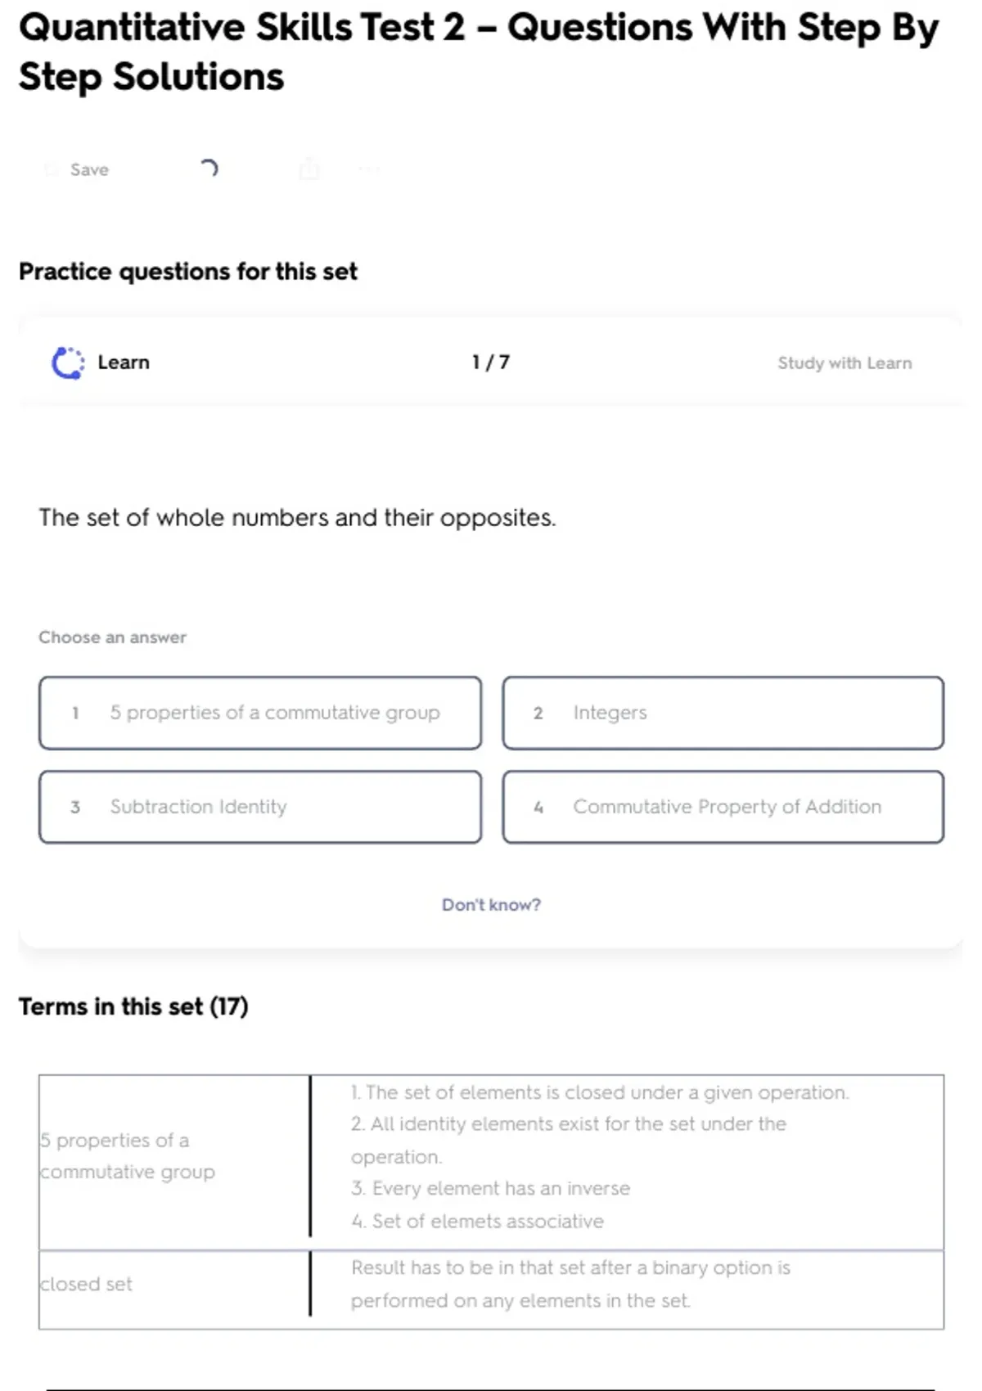Click the 'closed set' term cell
This screenshot has width=982, height=1391.
point(87,1284)
